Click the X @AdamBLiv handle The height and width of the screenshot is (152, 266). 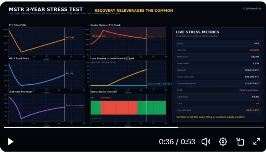(x=252, y=8)
